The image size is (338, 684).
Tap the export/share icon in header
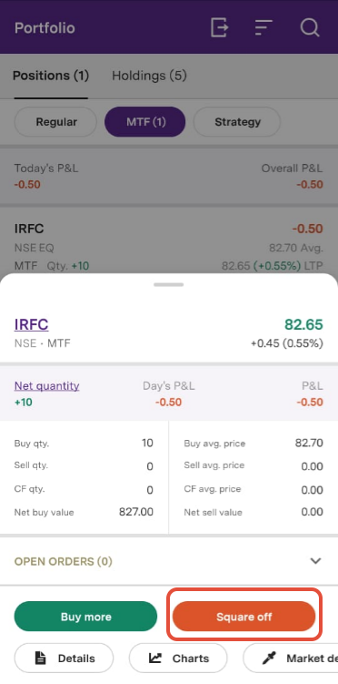click(219, 28)
